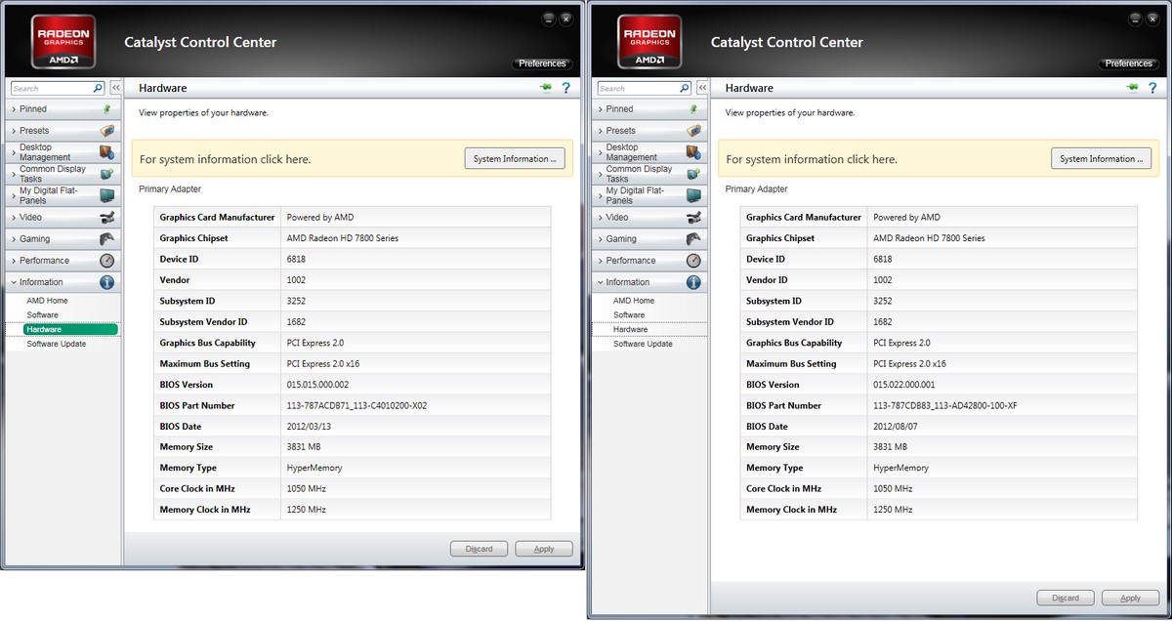Screen dimensions: 1172x621
Task: Expand the Video section in the right window
Action: pos(649,217)
